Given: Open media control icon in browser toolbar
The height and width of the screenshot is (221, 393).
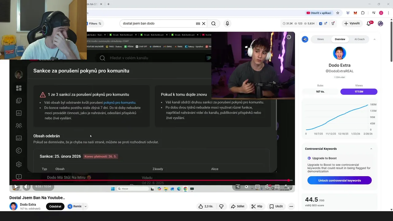Looking at the screenshot, I should 374,13.
